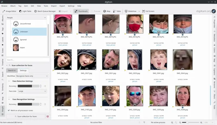This screenshot has height=125, width=217.
Task: Switch to Map view in toolbar
Action: pyautogui.click(x=107, y=11)
